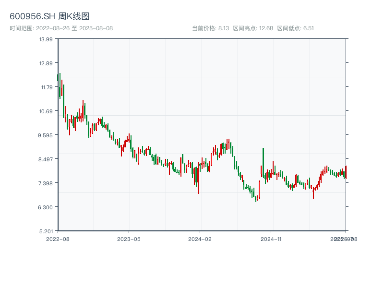Click the 区间高点 12.68 label

253,28
